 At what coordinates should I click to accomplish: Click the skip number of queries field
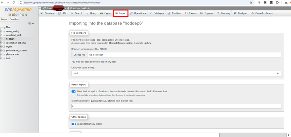(x=176, y=106)
